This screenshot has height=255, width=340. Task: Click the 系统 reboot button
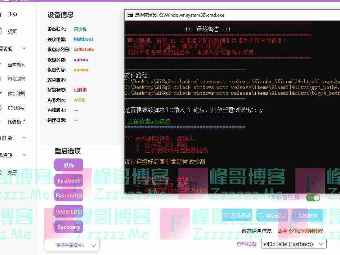click(x=69, y=165)
